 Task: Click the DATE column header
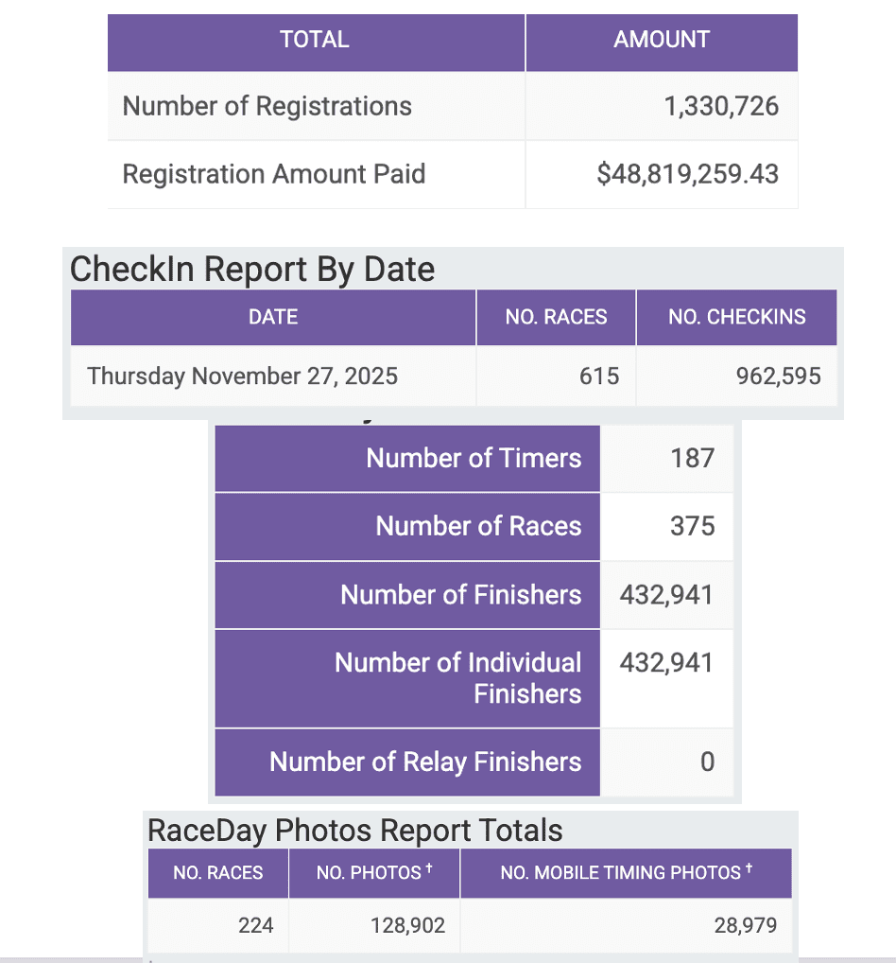coord(273,317)
